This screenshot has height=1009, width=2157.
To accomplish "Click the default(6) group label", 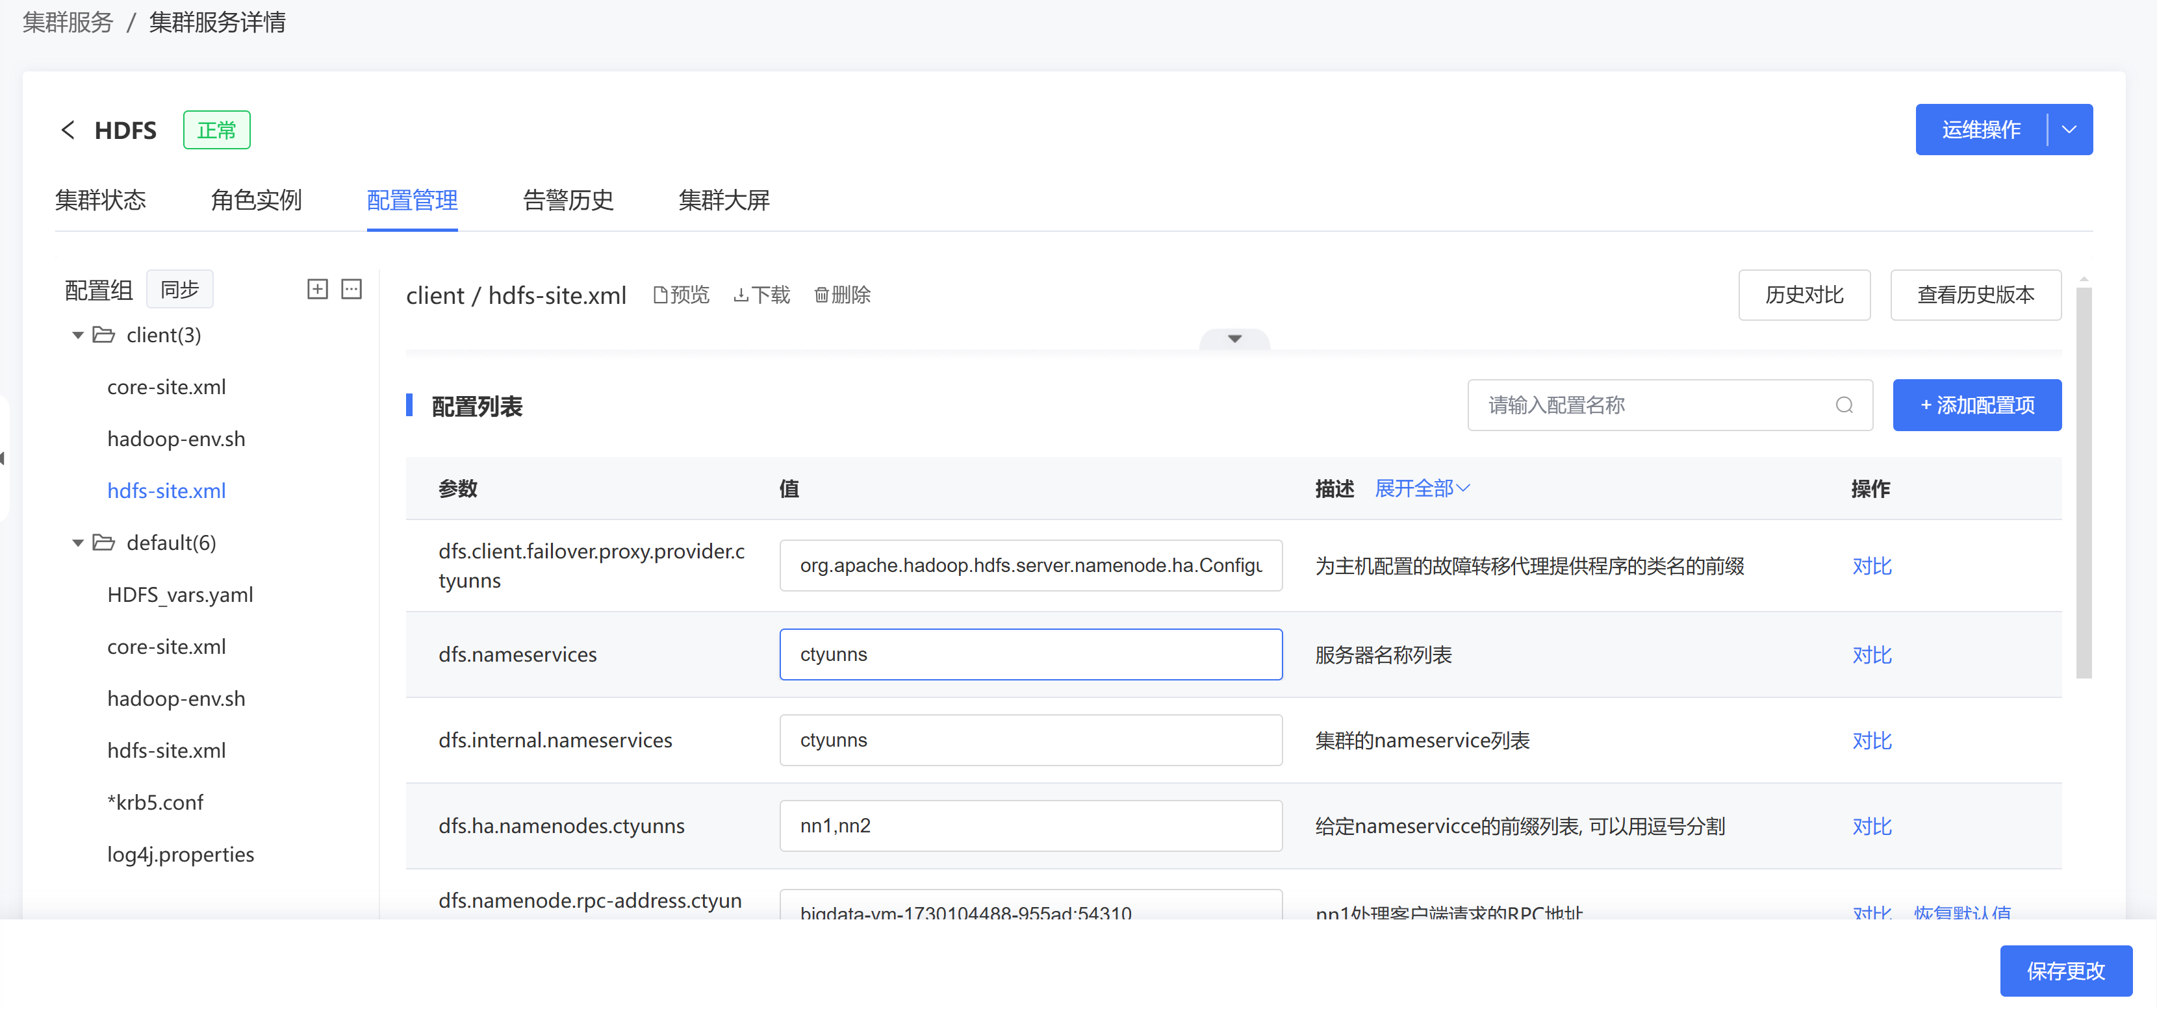I will pos(171,542).
